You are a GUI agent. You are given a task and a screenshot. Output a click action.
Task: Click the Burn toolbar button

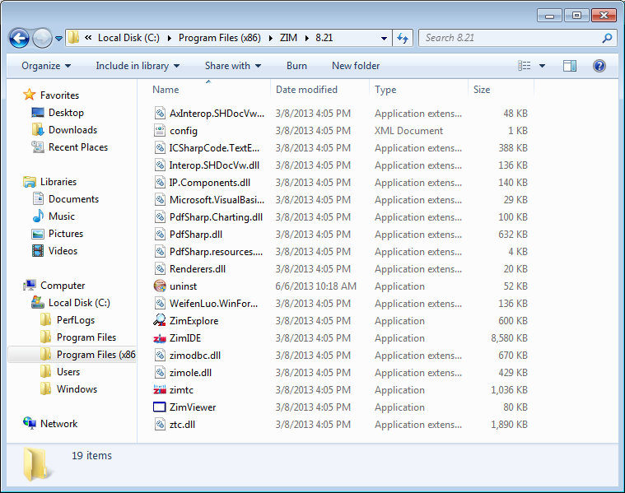pos(296,66)
